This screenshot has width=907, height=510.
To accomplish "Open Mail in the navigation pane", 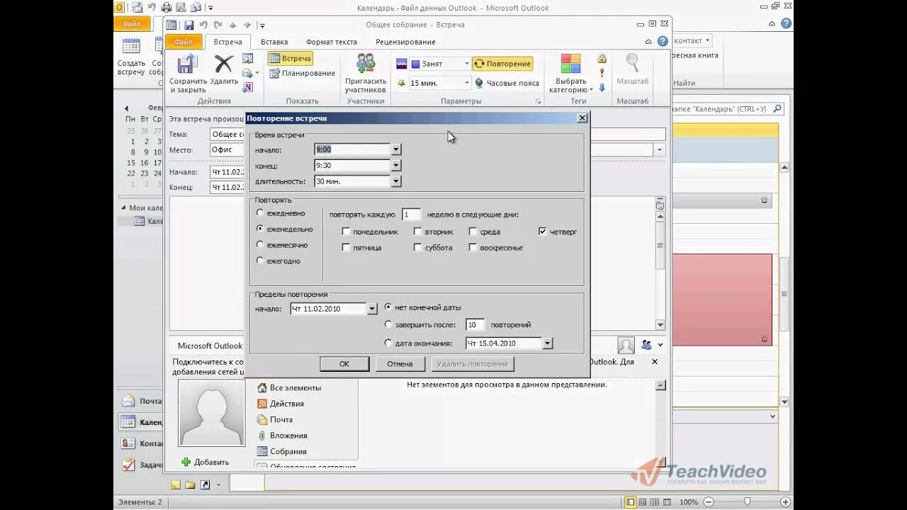I will click(142, 401).
